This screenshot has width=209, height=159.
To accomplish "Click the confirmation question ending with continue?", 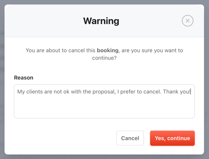I will [x=104, y=54].
